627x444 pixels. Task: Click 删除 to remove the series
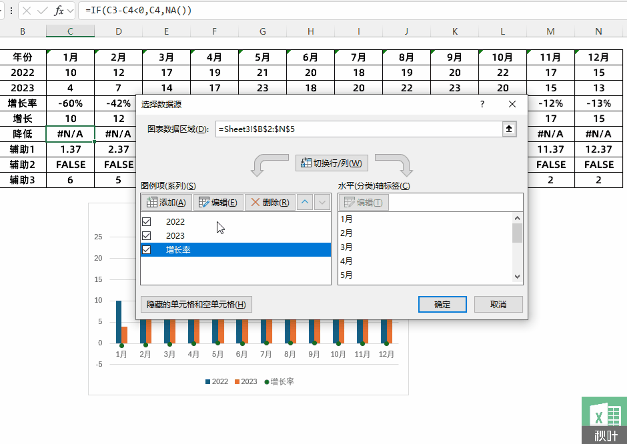click(270, 202)
